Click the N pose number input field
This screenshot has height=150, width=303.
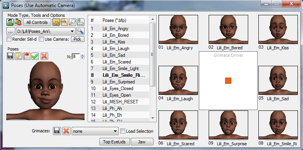click(76, 57)
